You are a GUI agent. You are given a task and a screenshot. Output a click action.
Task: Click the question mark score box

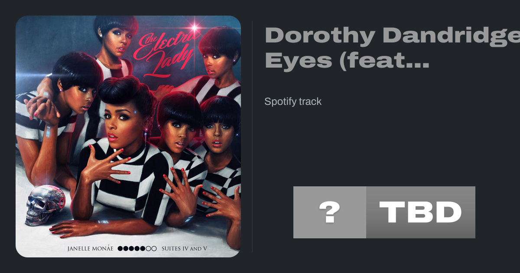click(x=330, y=212)
